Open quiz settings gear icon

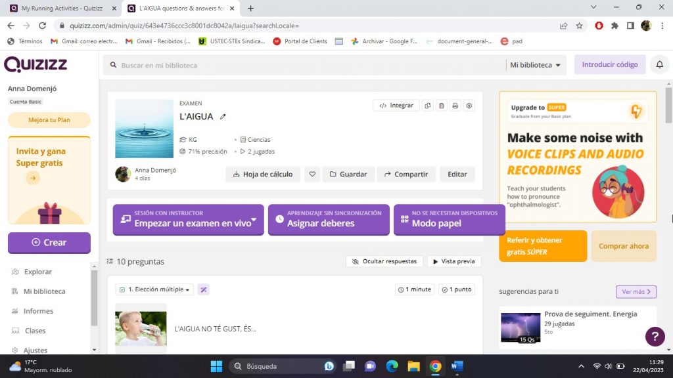pos(469,106)
